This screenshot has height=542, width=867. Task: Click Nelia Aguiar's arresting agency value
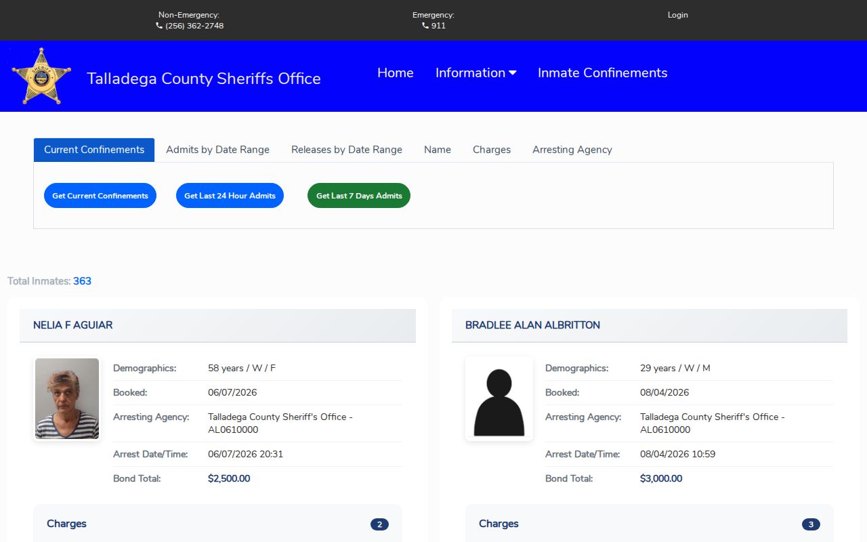click(280, 423)
